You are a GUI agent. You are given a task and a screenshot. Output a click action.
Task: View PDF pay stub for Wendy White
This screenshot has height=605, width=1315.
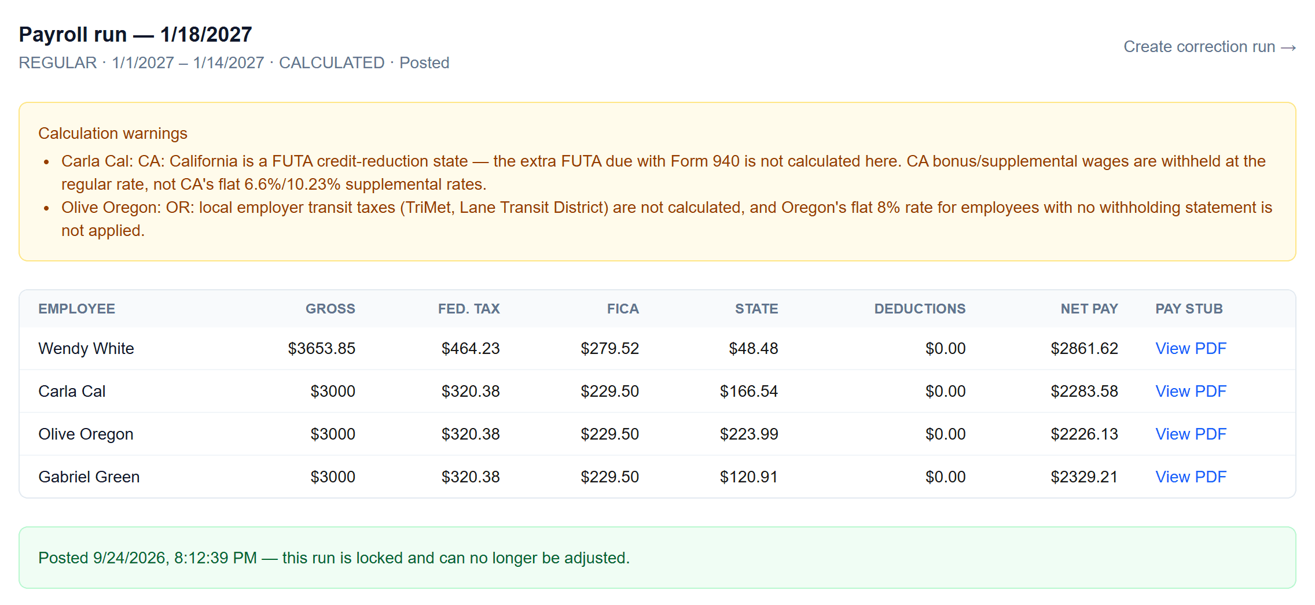[x=1191, y=348]
